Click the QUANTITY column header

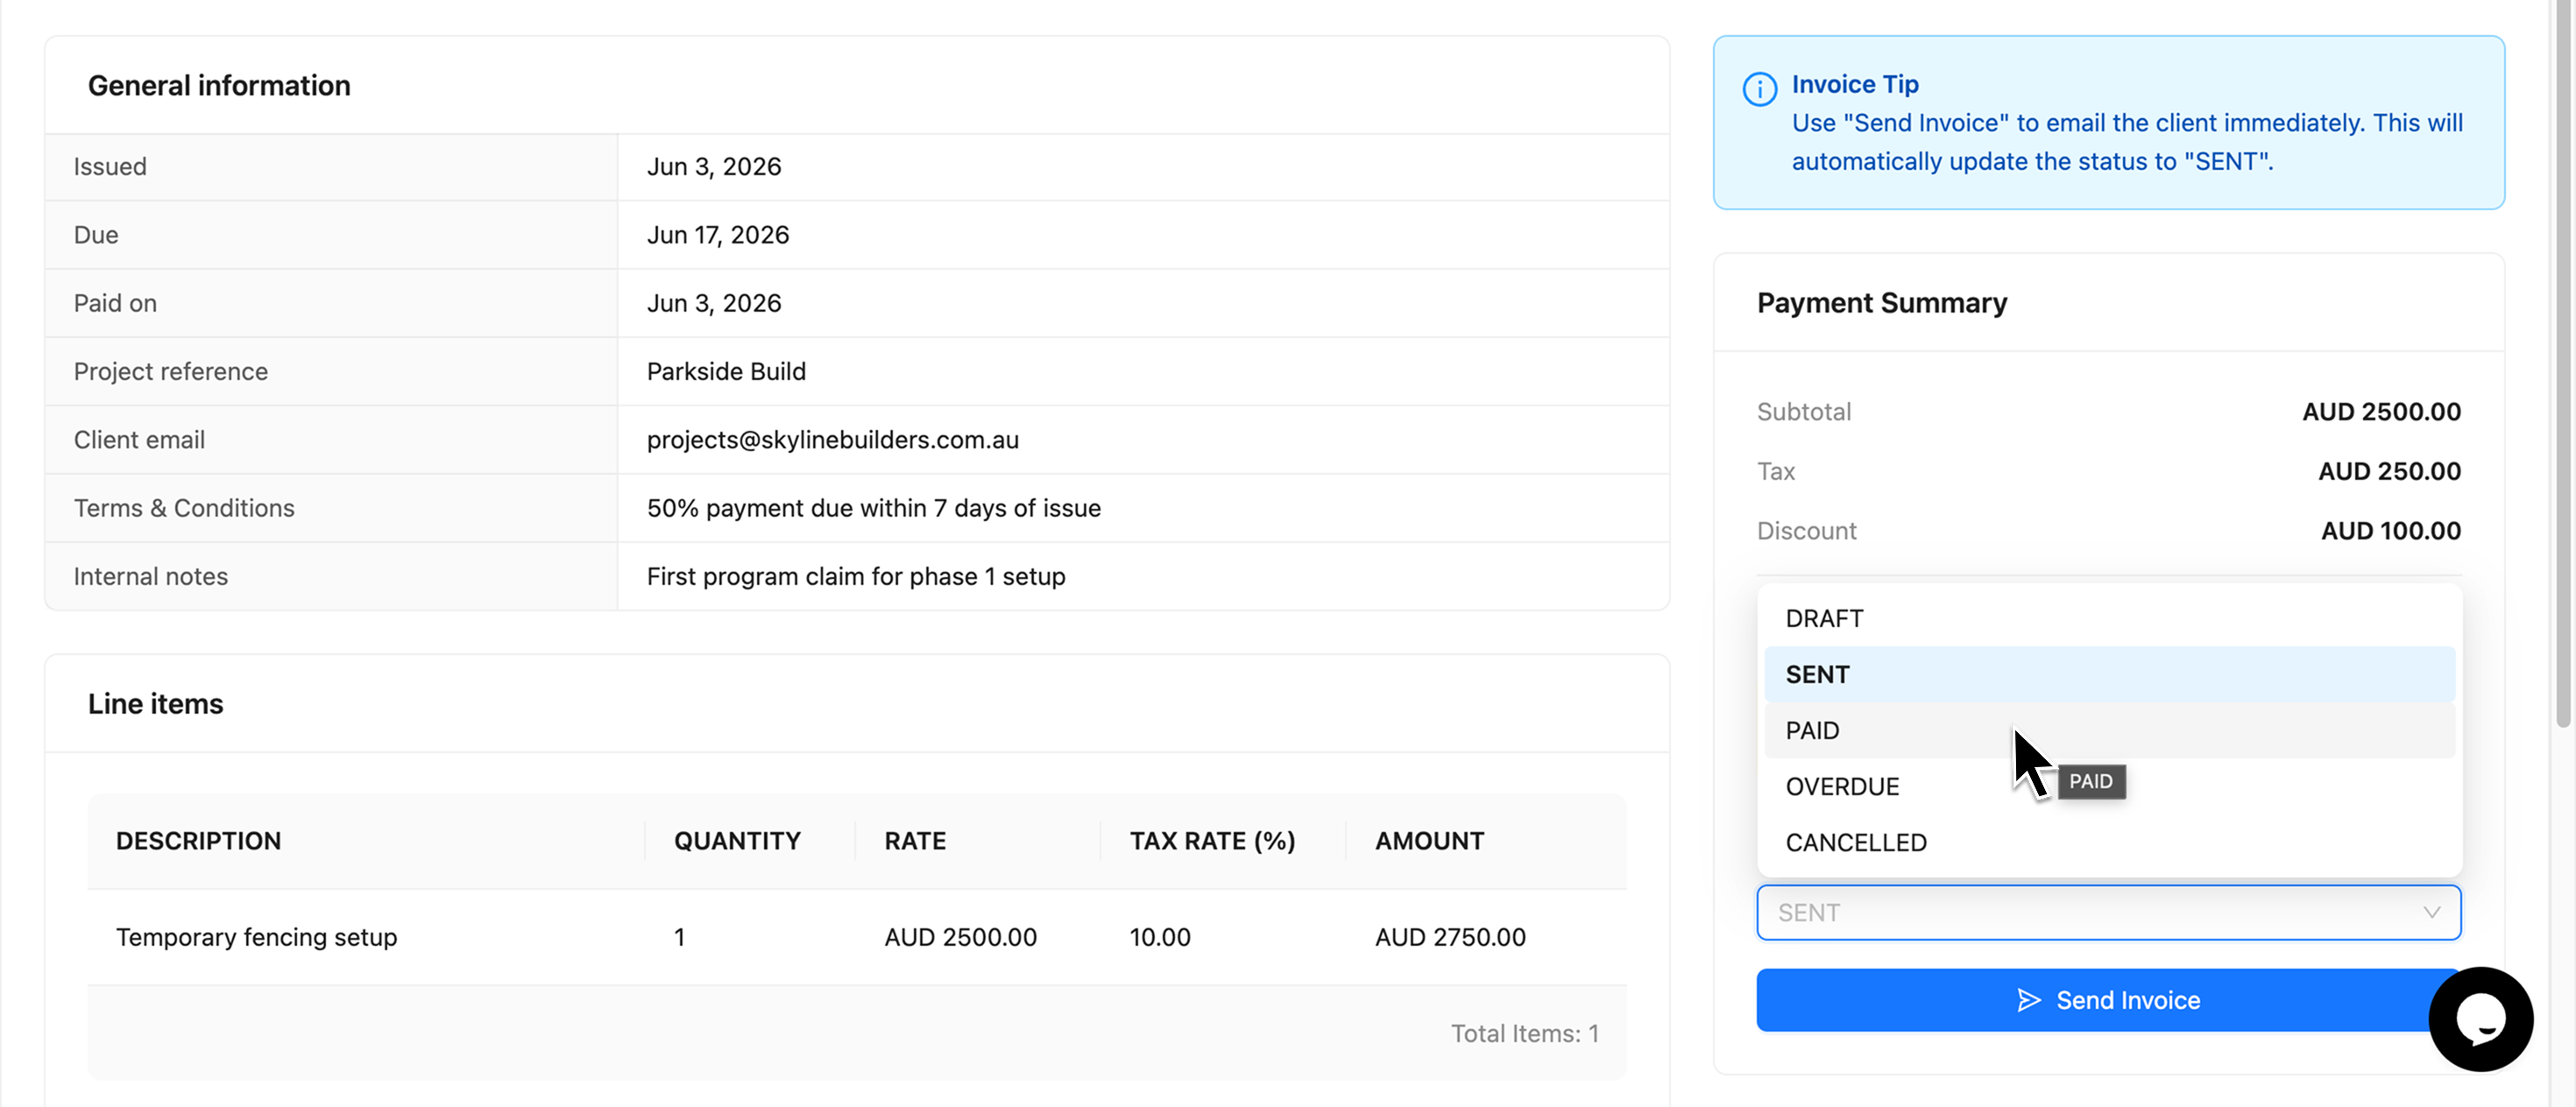[737, 842]
